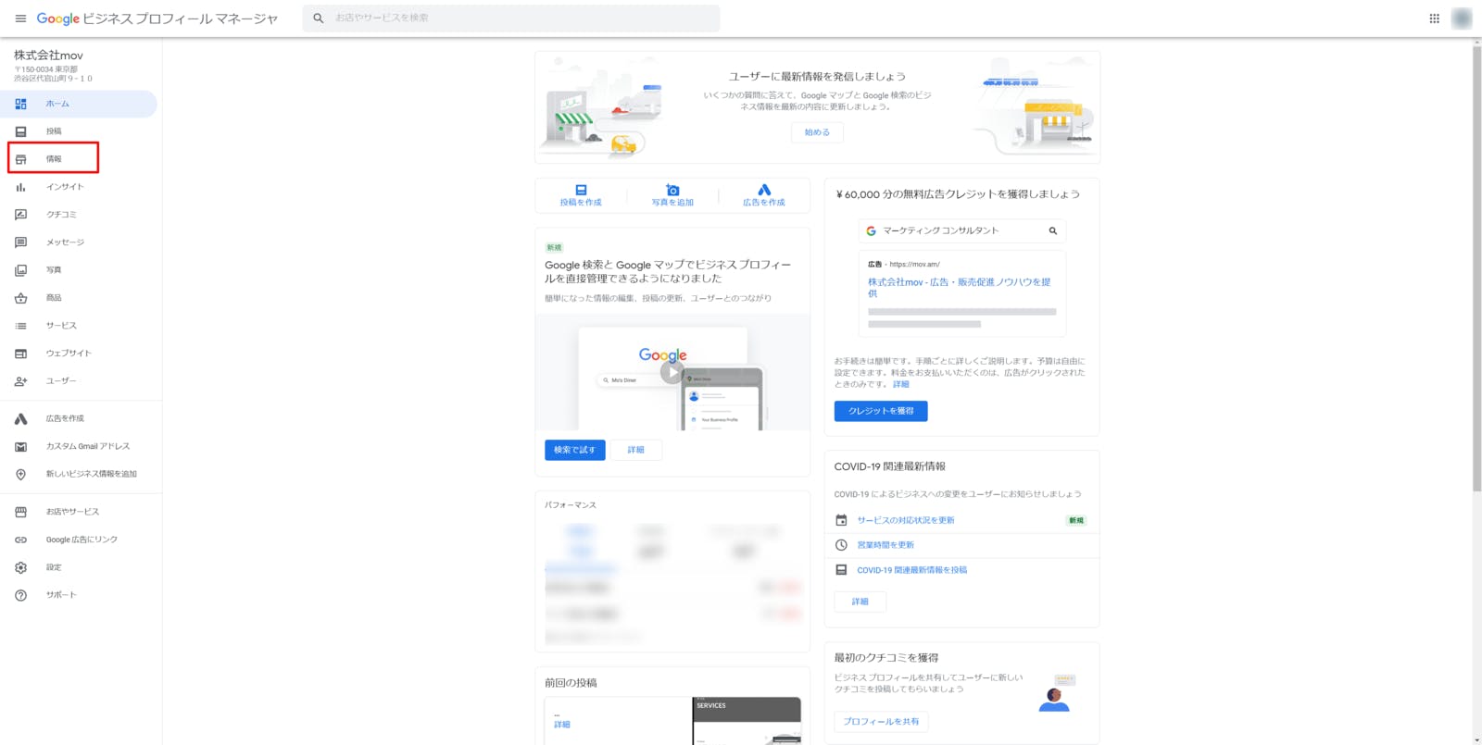This screenshot has height=745, width=1482.
Task: Click the Google apps grid icon
Action: click(x=1434, y=19)
